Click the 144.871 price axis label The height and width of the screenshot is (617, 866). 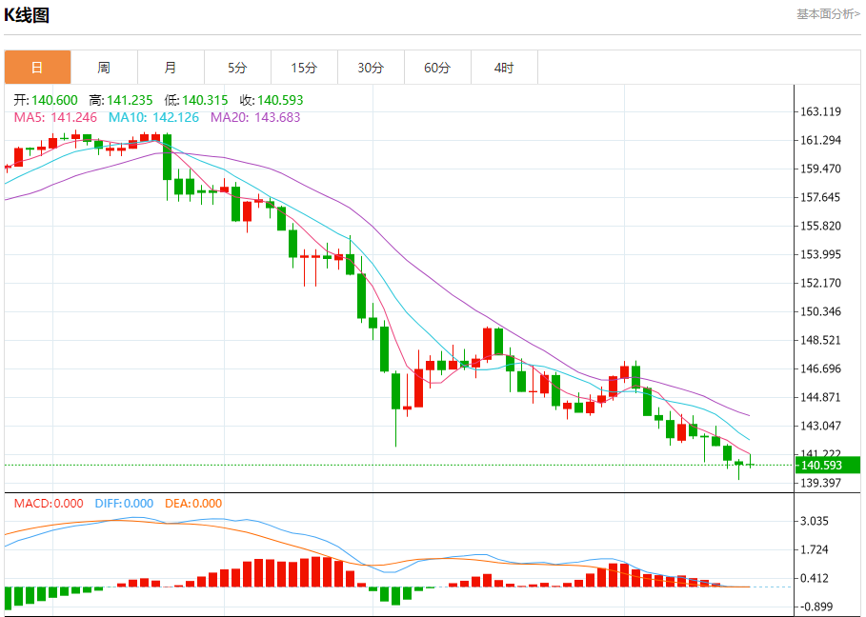point(820,397)
